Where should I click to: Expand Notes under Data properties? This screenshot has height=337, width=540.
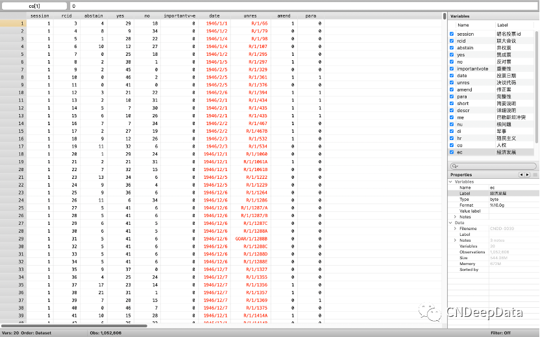455,240
